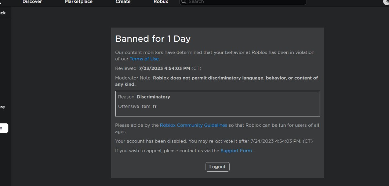Viewport: 389px width, 186px height.
Task: Click the magnifying glass search icon
Action: [184, 1]
